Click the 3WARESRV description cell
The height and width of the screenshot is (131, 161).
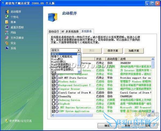(135, 63)
